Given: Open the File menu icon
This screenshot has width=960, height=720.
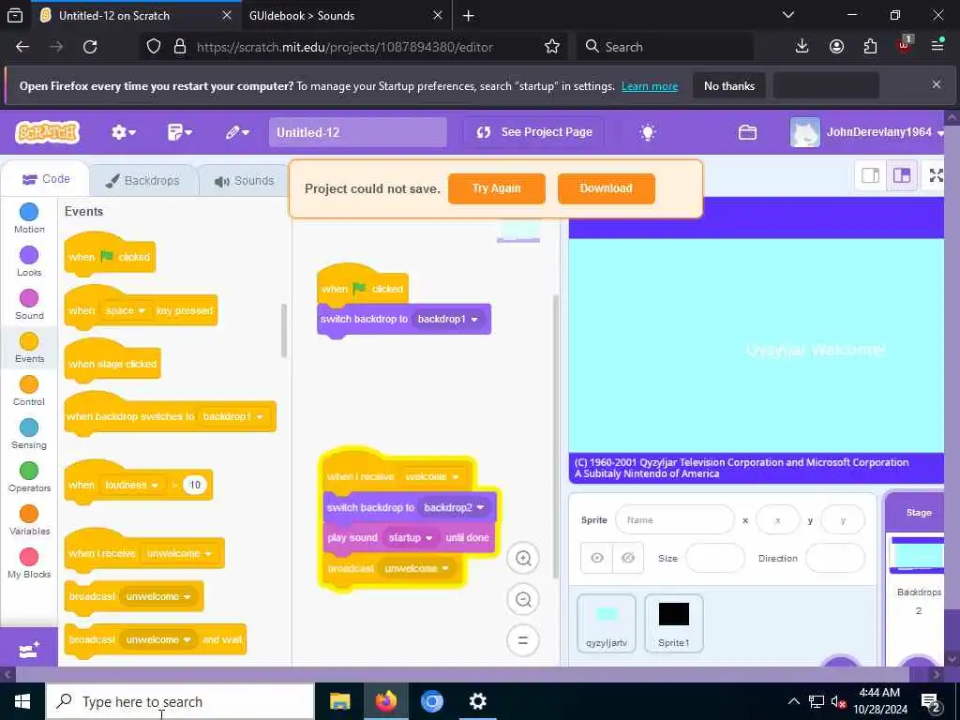Looking at the screenshot, I should coord(179,132).
